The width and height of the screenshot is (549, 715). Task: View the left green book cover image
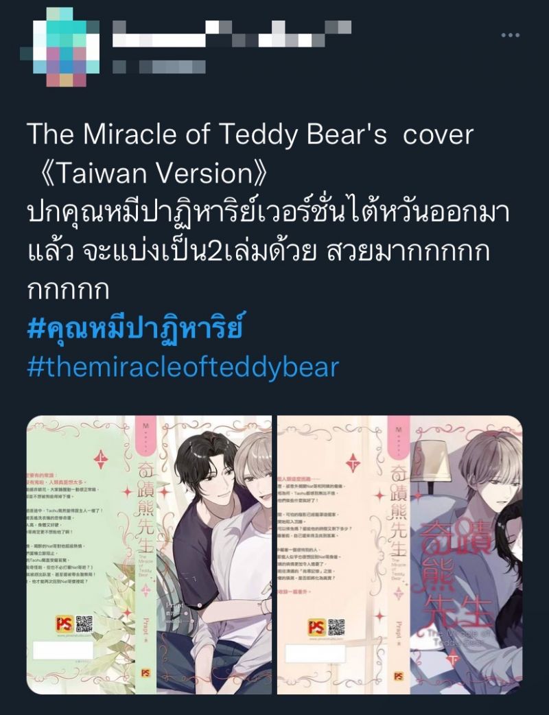[149, 554]
